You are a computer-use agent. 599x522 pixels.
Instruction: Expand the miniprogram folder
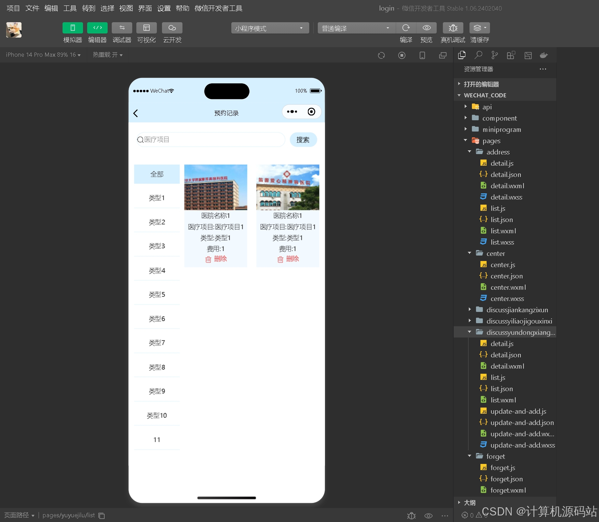pyautogui.click(x=505, y=129)
